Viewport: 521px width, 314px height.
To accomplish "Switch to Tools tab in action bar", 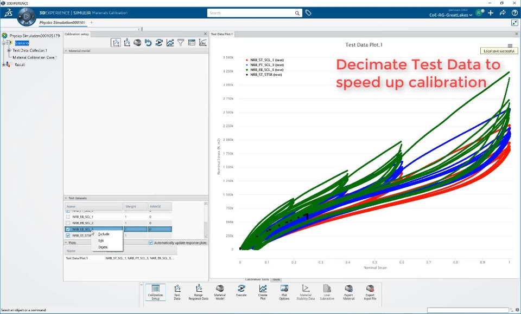I will [x=276, y=279].
